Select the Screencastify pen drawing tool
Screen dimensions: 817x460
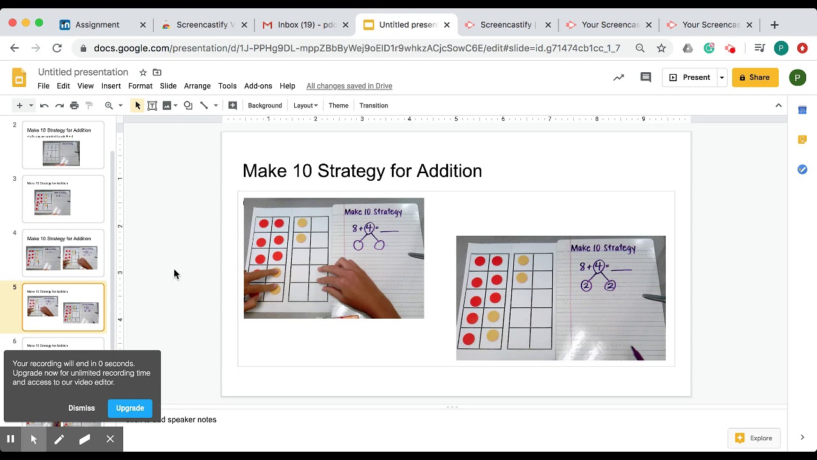point(59,439)
